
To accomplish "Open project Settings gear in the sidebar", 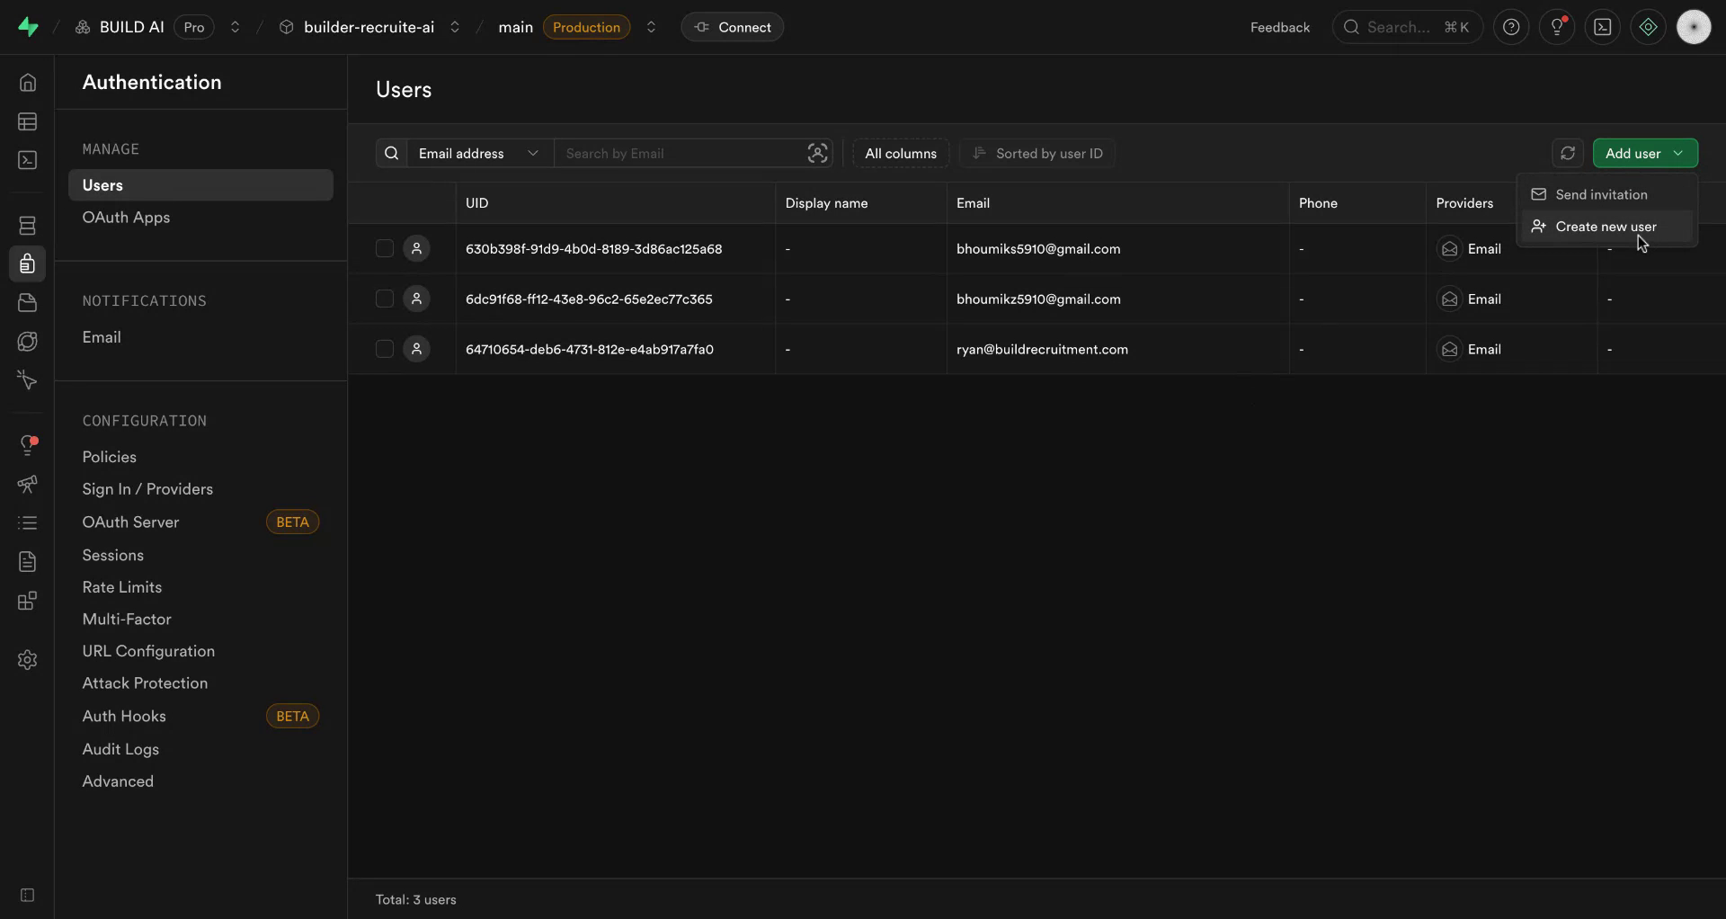I will 27,660.
